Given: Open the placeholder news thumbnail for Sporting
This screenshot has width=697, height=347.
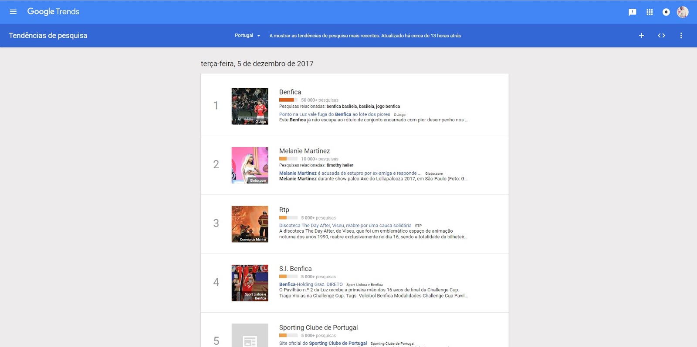Looking at the screenshot, I should pyautogui.click(x=250, y=335).
